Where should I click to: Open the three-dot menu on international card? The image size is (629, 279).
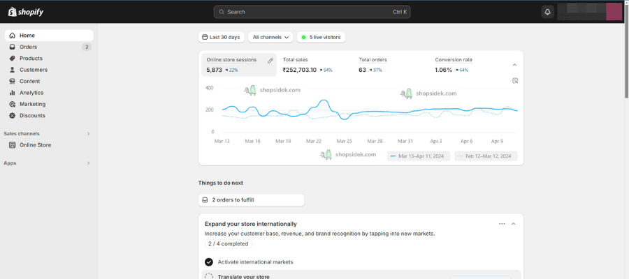502,224
